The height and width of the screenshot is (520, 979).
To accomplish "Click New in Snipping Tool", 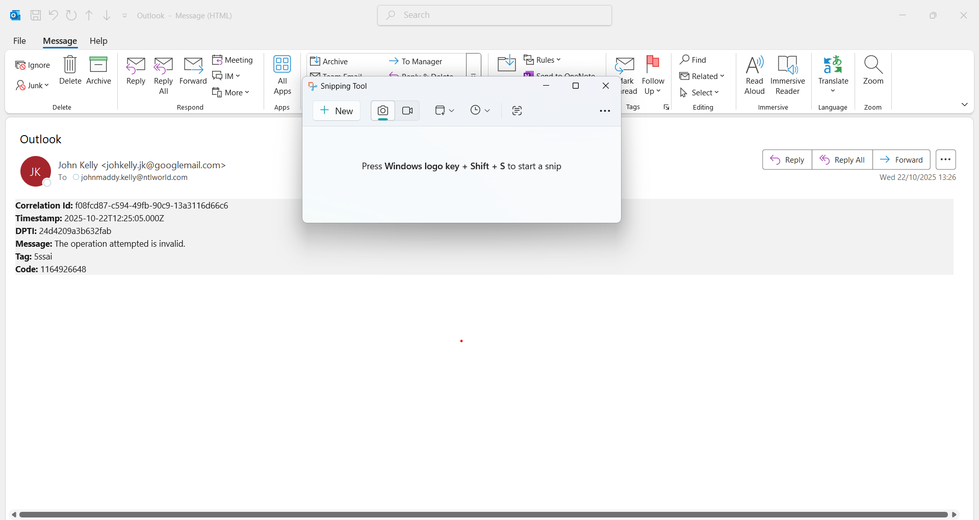I will pos(337,111).
